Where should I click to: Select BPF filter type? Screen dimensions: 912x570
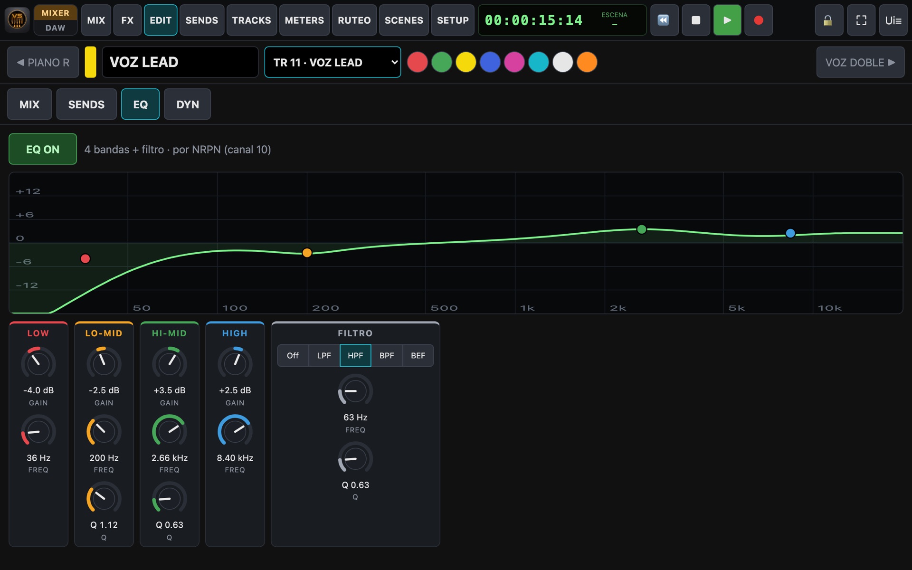coord(387,355)
